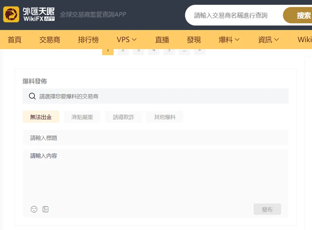The height and width of the screenshot is (230, 312).
Task: Select the 其他爆料 category tag
Action: tap(165, 117)
